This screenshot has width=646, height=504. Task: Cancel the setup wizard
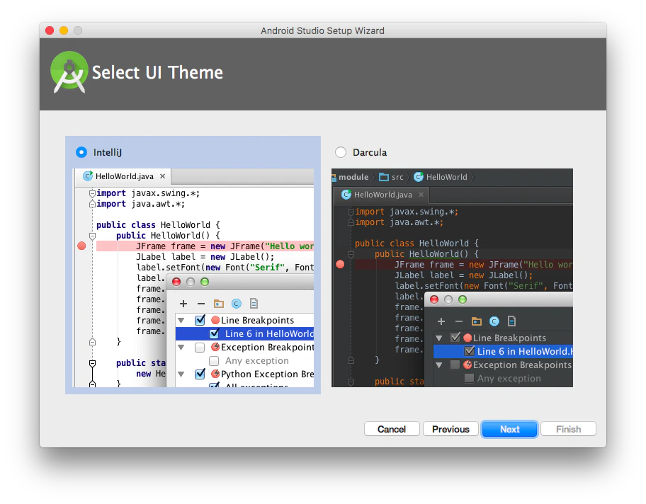tap(392, 429)
